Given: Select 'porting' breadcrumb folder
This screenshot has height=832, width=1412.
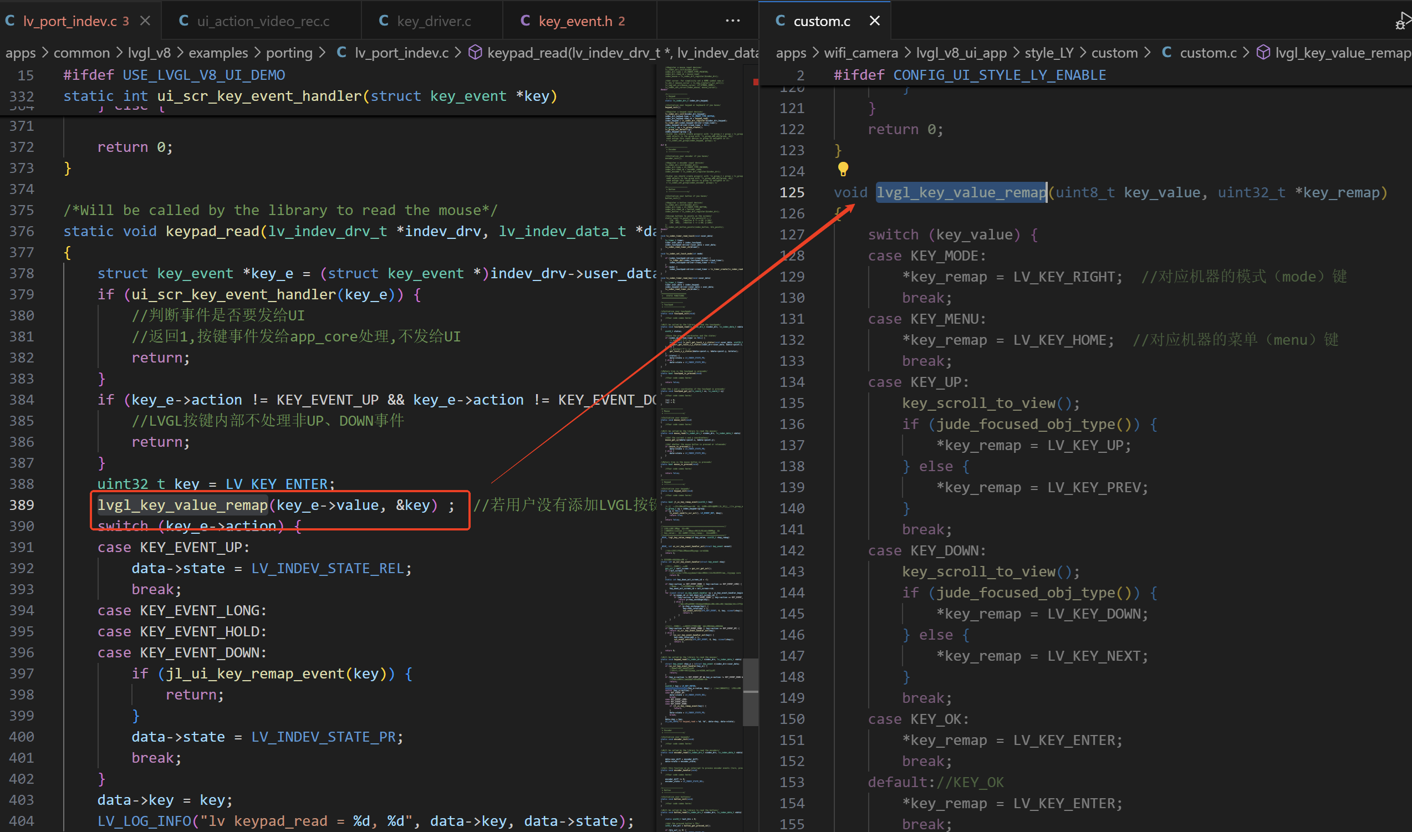Looking at the screenshot, I should [x=289, y=53].
